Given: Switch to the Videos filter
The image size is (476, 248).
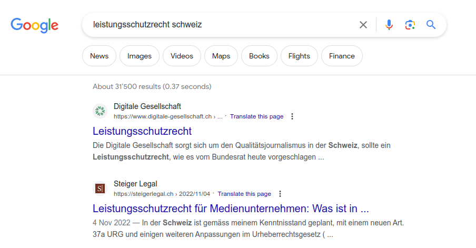Looking at the screenshot, I should tap(182, 56).
